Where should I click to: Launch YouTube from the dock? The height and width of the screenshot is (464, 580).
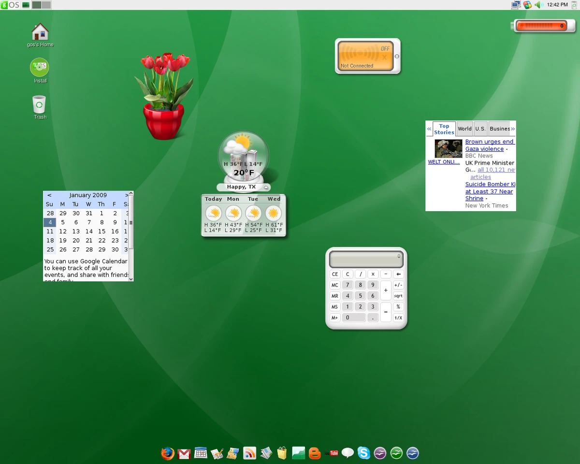[x=332, y=453]
